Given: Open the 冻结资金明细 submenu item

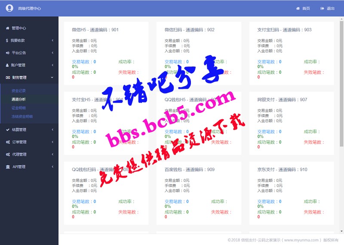Looking at the screenshot, I should tap(22, 116).
